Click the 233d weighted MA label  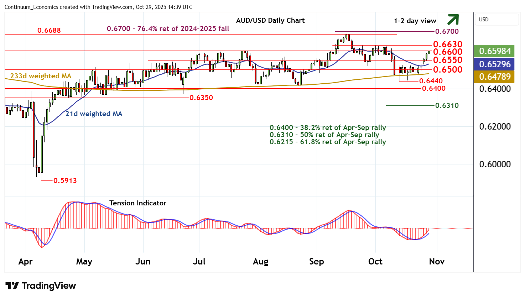pos(41,76)
